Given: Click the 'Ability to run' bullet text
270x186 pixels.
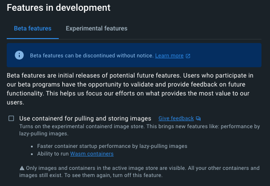Looking at the screenshot, I should [x=53, y=154].
